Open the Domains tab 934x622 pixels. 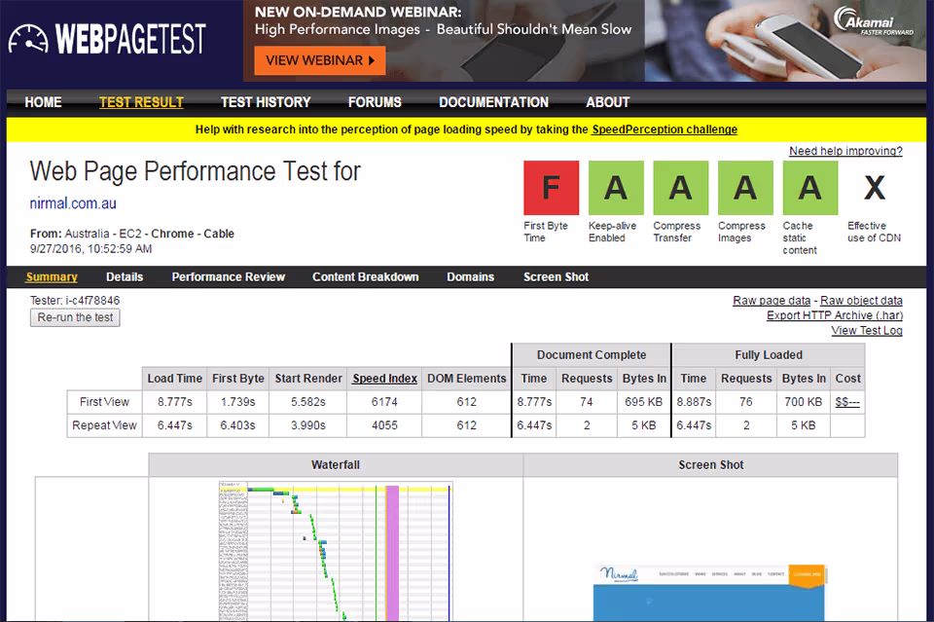(471, 277)
